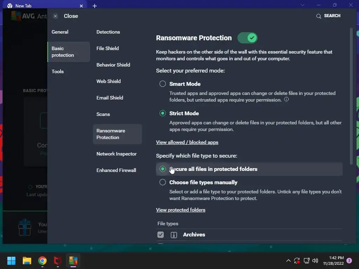Screen dimensions: 359x269
Task: Open a new browser tab with plus
Action: click(x=95, y=6)
